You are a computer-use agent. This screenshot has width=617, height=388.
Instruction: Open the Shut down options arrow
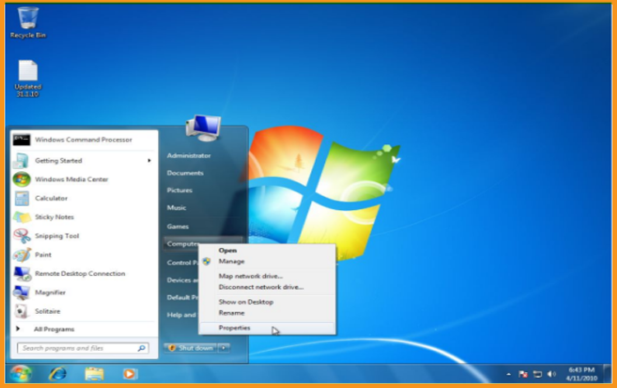coord(224,348)
